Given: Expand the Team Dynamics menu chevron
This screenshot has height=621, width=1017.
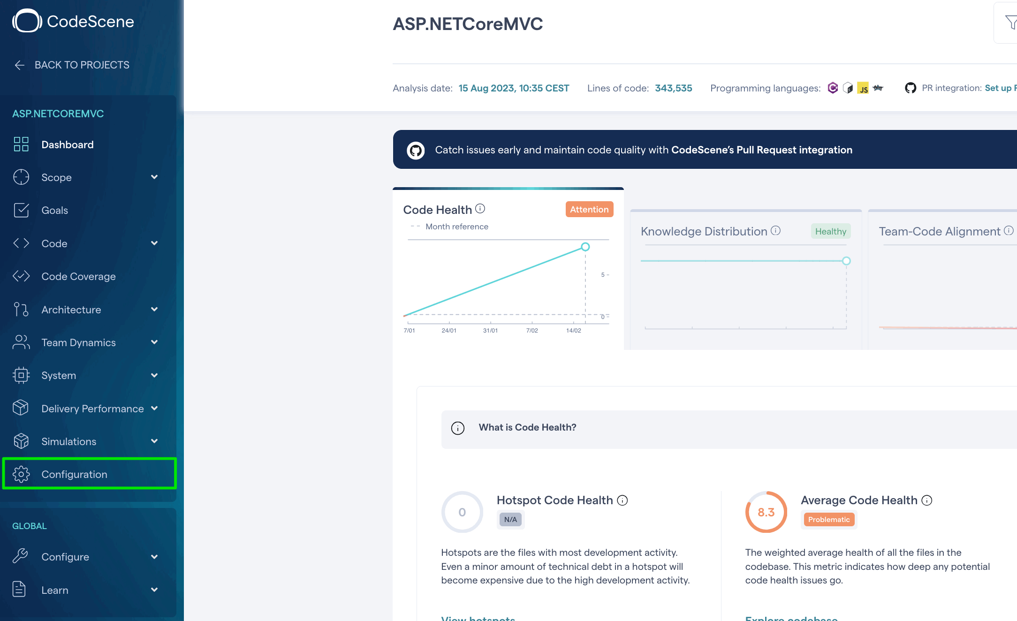Looking at the screenshot, I should tap(154, 342).
